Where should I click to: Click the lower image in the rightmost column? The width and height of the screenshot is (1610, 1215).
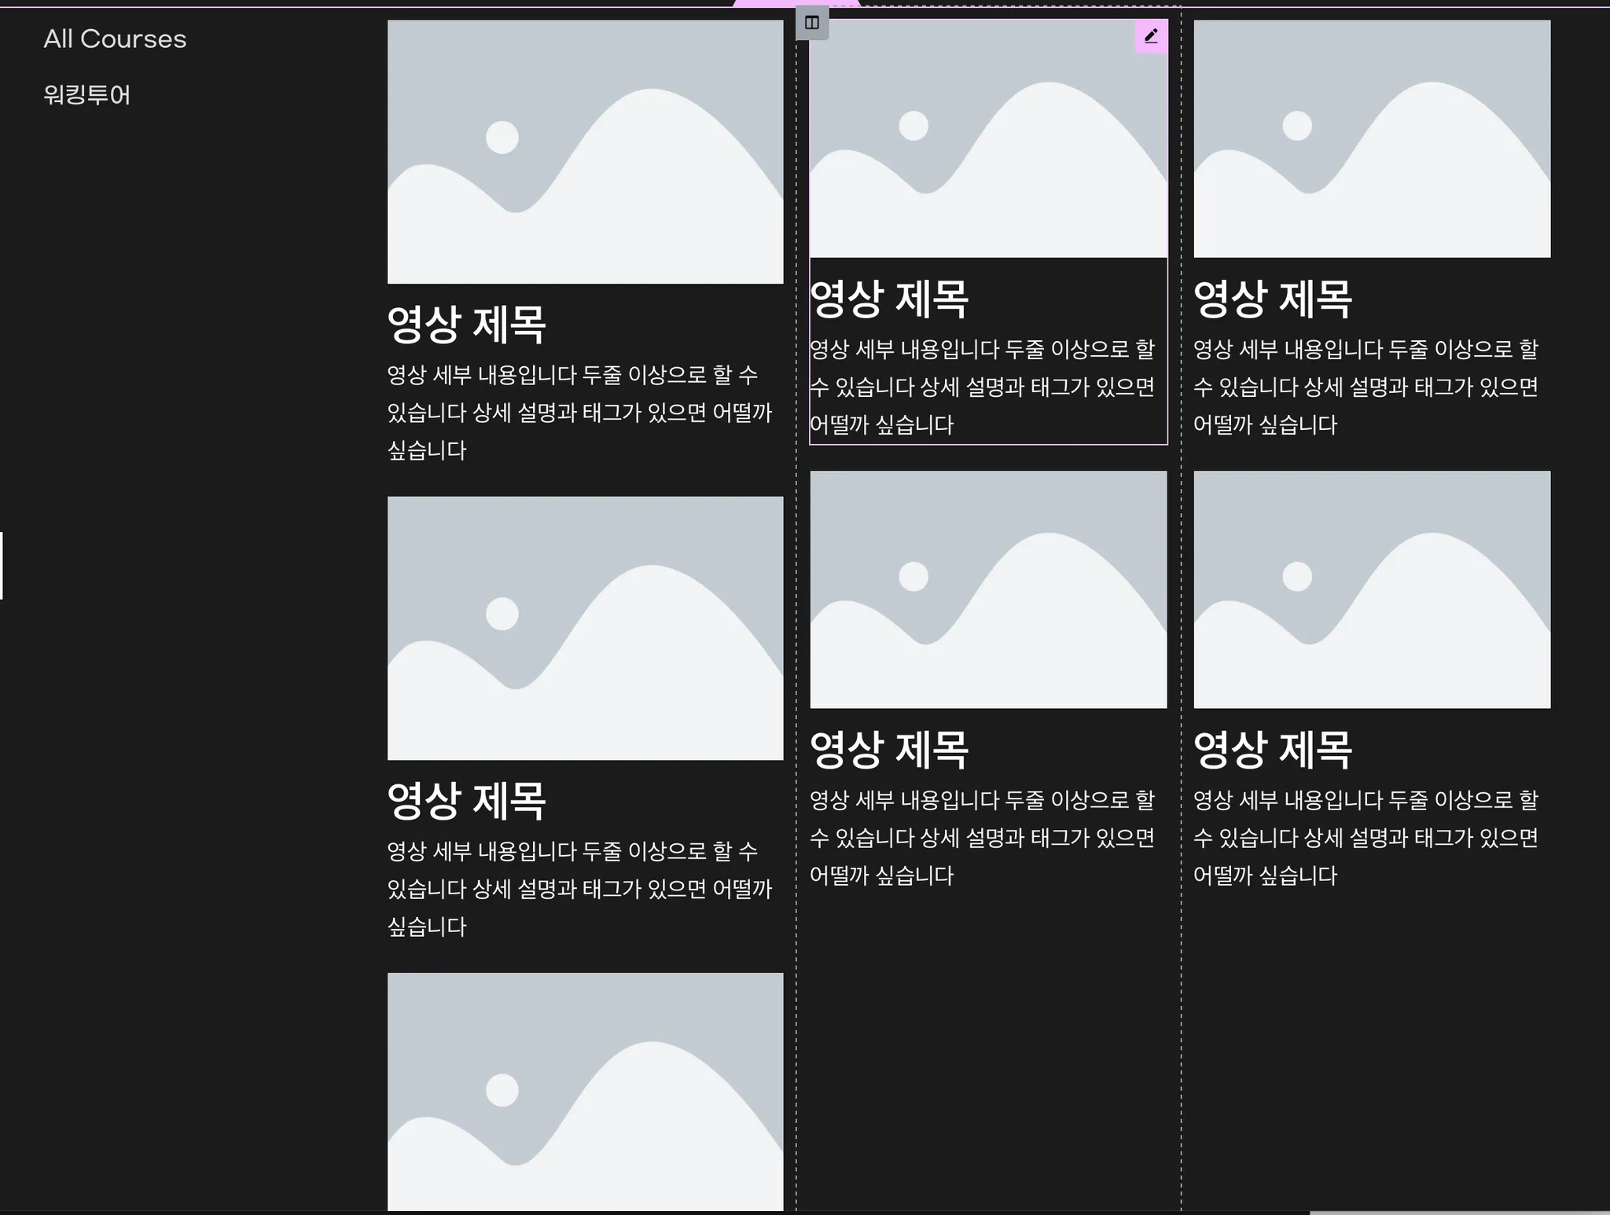1372,589
